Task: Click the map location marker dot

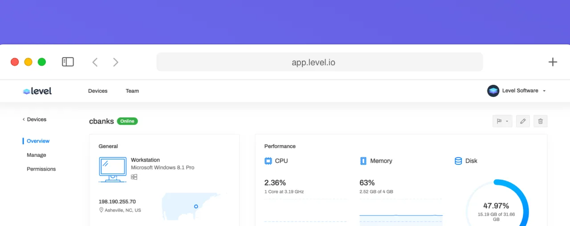Action: (x=196, y=206)
